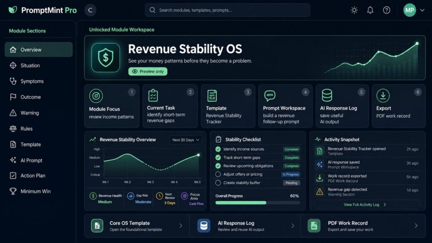Collapse sidebar with the back arrow button
The width and height of the screenshot is (432, 243).
pyautogui.click(x=90, y=10)
